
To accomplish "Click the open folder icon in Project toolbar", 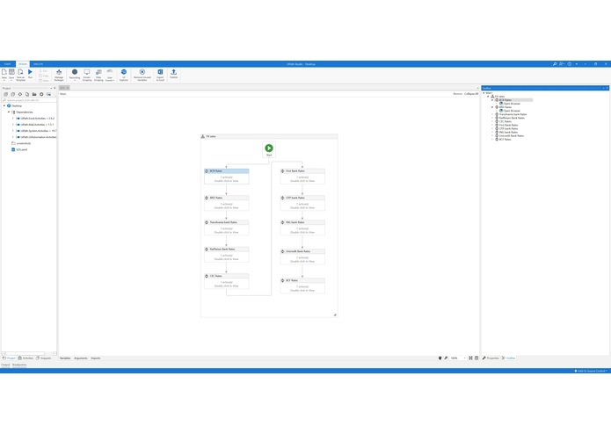I will tap(34, 94).
